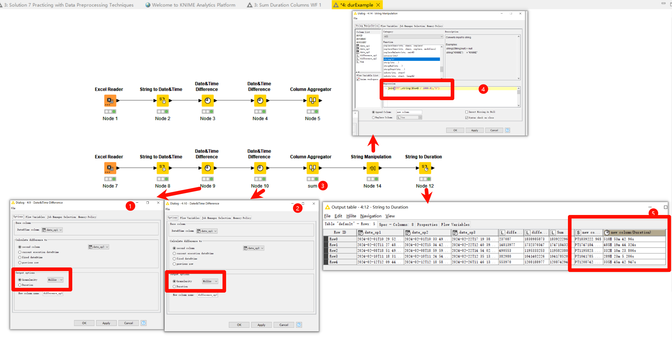Select the String Manipulation node (Node 14)

click(x=372, y=168)
